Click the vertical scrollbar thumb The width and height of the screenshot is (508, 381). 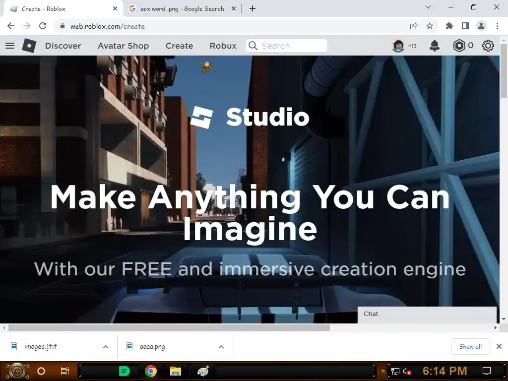click(x=504, y=70)
